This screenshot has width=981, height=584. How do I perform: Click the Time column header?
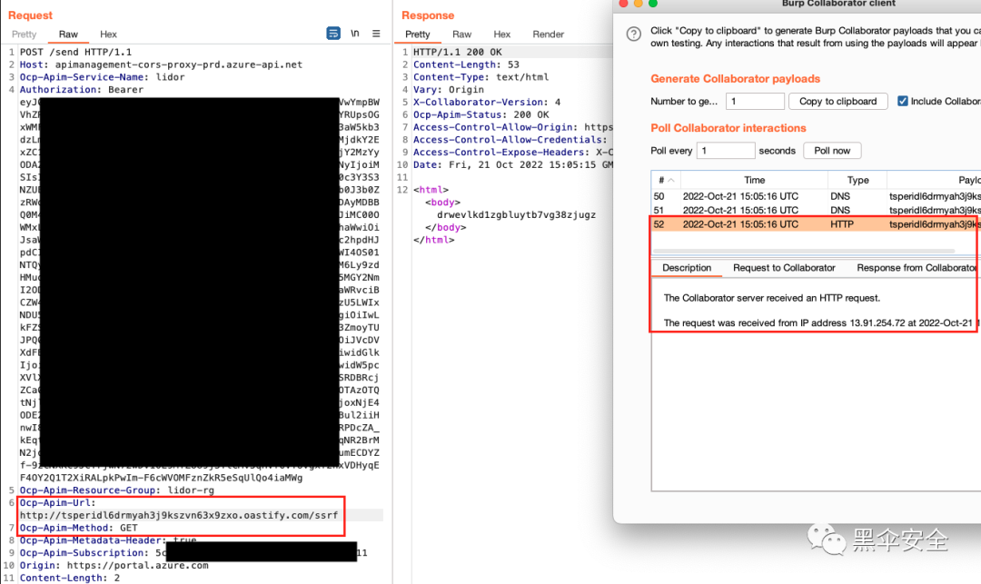[754, 180]
